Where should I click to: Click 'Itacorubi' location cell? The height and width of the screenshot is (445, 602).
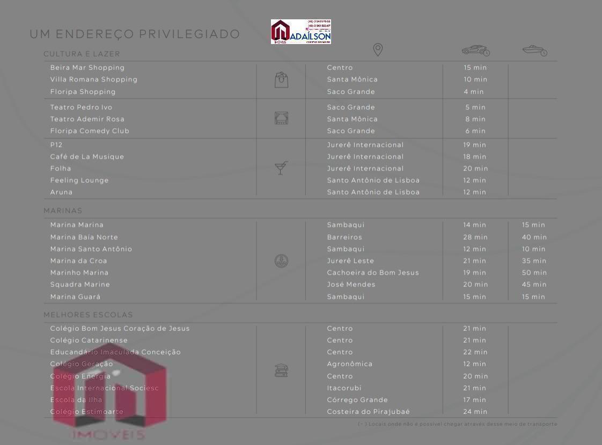click(x=344, y=388)
